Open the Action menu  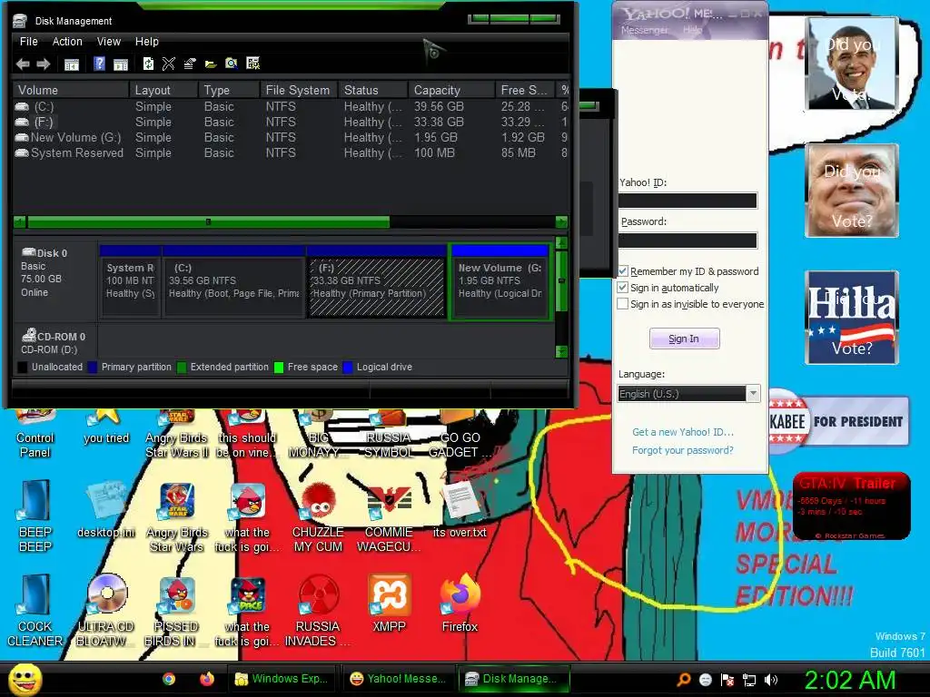(x=67, y=42)
